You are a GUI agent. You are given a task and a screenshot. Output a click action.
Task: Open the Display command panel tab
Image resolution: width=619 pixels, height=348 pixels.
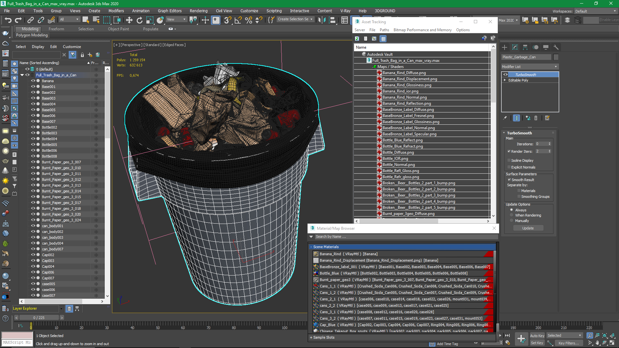point(546,47)
